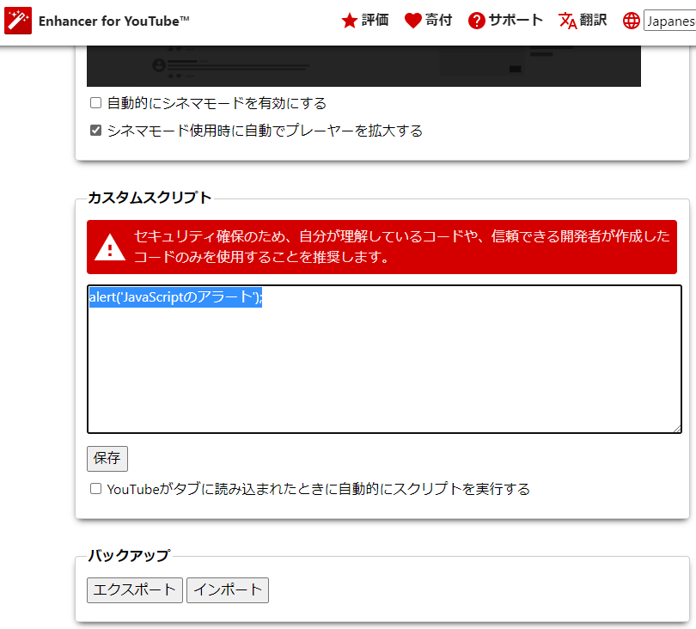Screen dimensions: 696x629
Task: Click the warning triangle icon in red banner
Action: click(x=110, y=247)
